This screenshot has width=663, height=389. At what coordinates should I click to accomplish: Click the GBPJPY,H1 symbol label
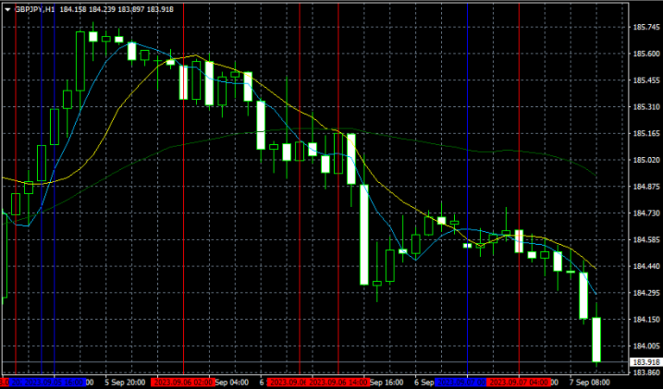[x=35, y=9]
